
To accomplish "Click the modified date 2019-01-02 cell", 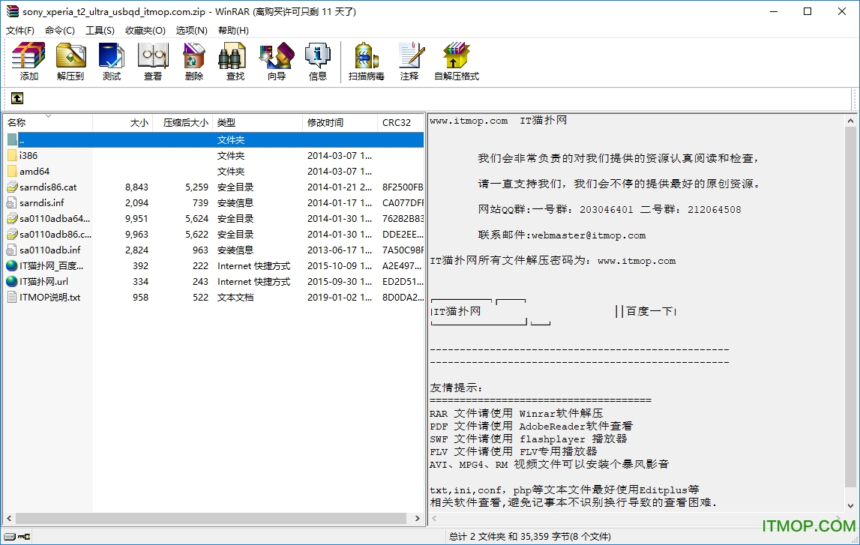I will [339, 298].
